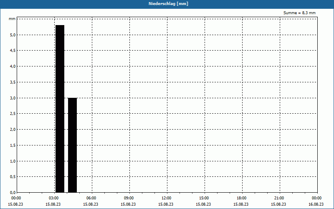The image size is (334, 209).
Task: Select the 4,0 y-axis value
Action: pyautogui.click(x=13, y=66)
